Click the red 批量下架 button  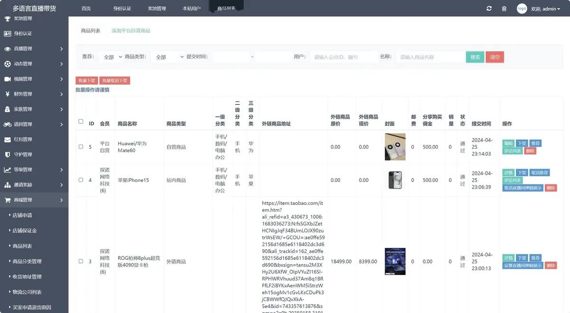[x=86, y=81]
